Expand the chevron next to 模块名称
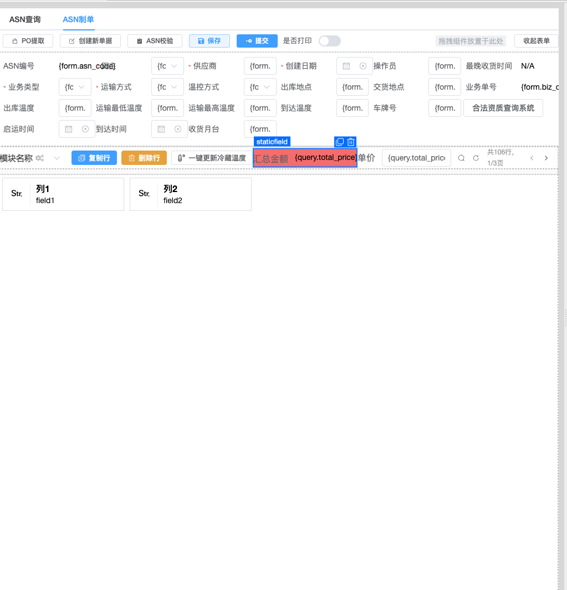Viewport: 567px width, 590px height. [x=57, y=158]
